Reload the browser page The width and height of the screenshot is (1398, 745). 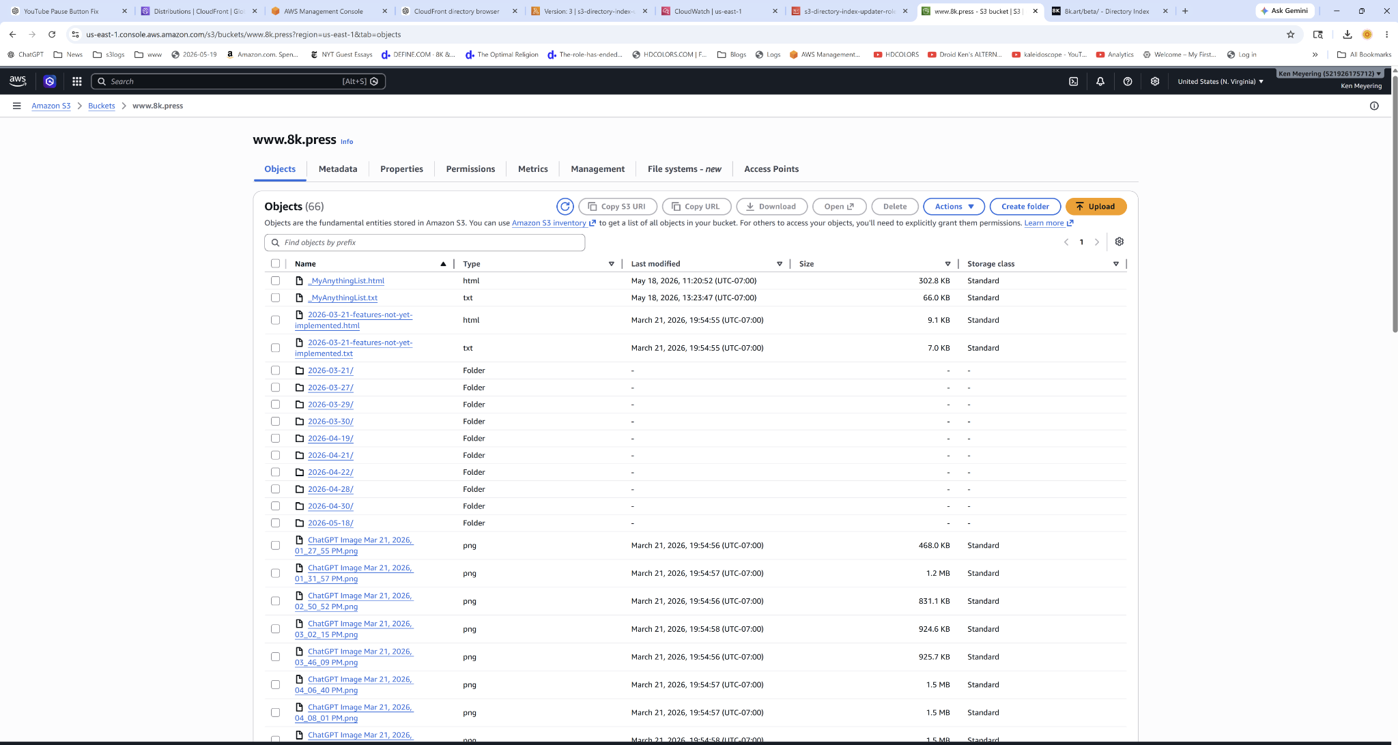[x=52, y=34]
